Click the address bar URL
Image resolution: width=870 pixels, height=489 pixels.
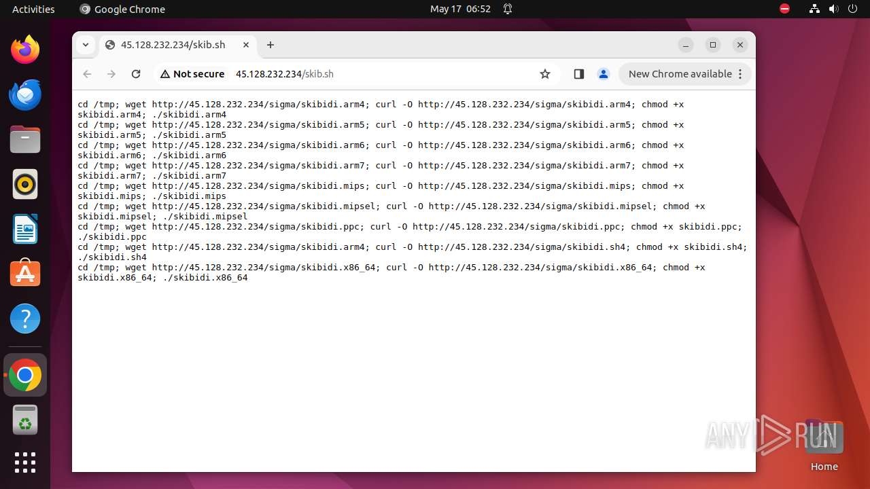pos(285,74)
